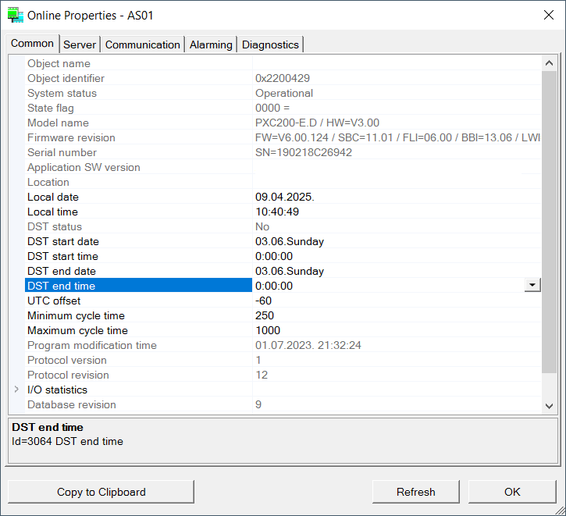The width and height of the screenshot is (566, 516).
Task: Click the DST status row
Action: (283, 226)
